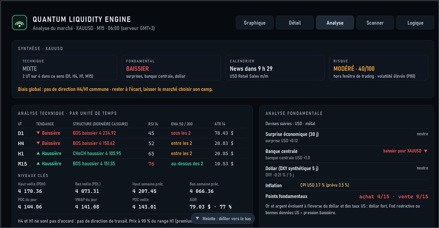Image resolution: width=439 pixels, height=228 pixels.
Task: Click the Technique MIXTE summary card
Action: 67,68
